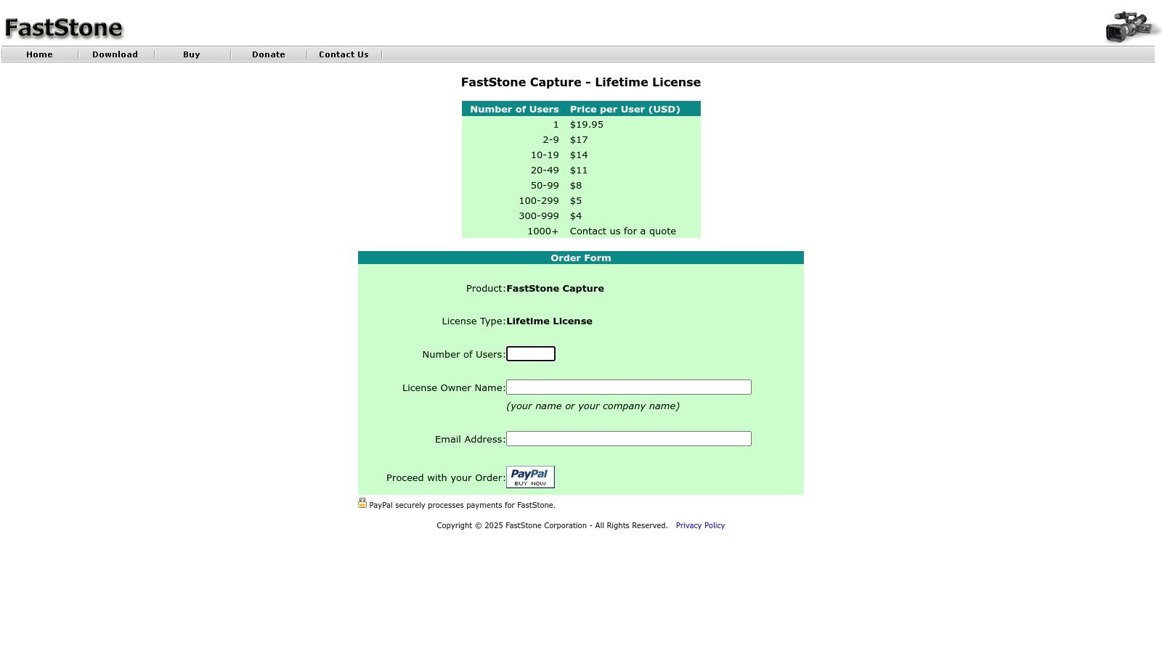Click the FastStone logo

click(x=64, y=28)
